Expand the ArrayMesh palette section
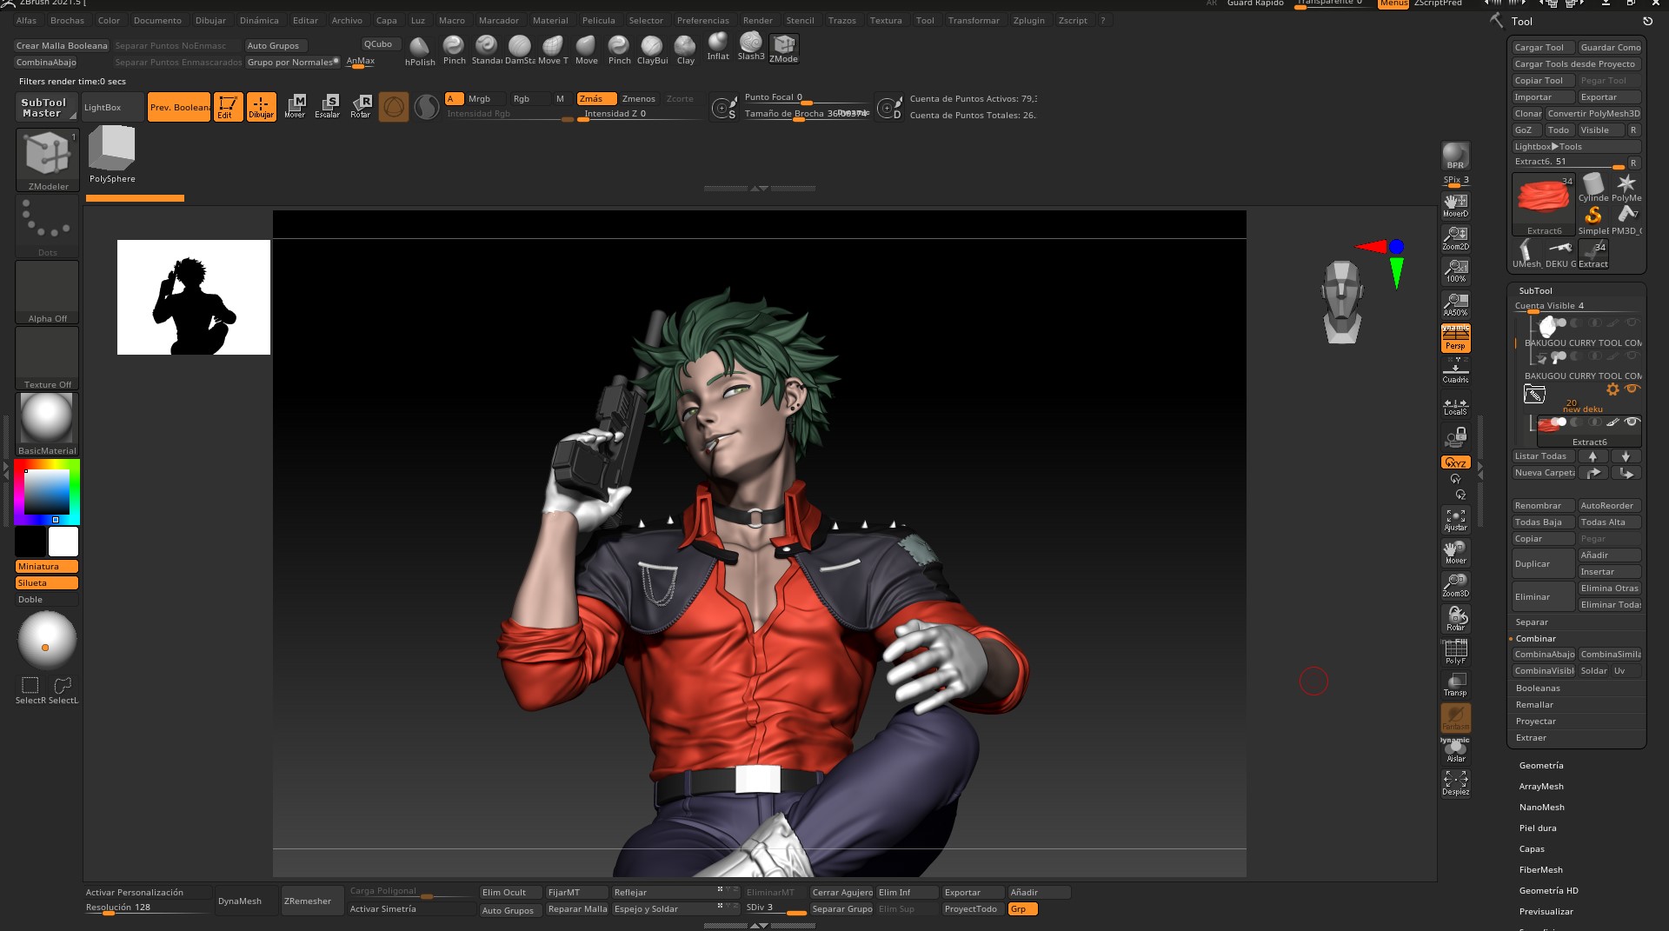 coord(1541,787)
